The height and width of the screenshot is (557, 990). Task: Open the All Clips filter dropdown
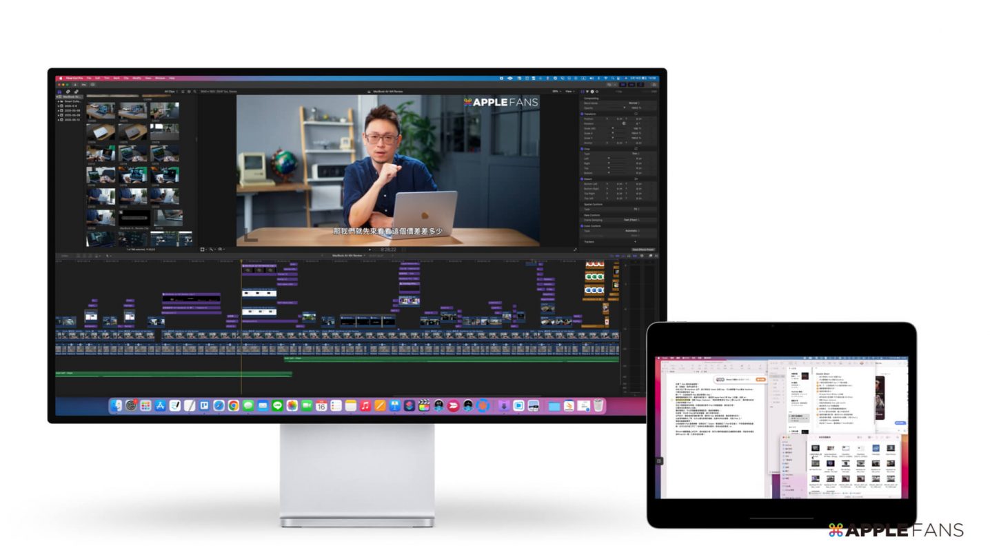(170, 91)
